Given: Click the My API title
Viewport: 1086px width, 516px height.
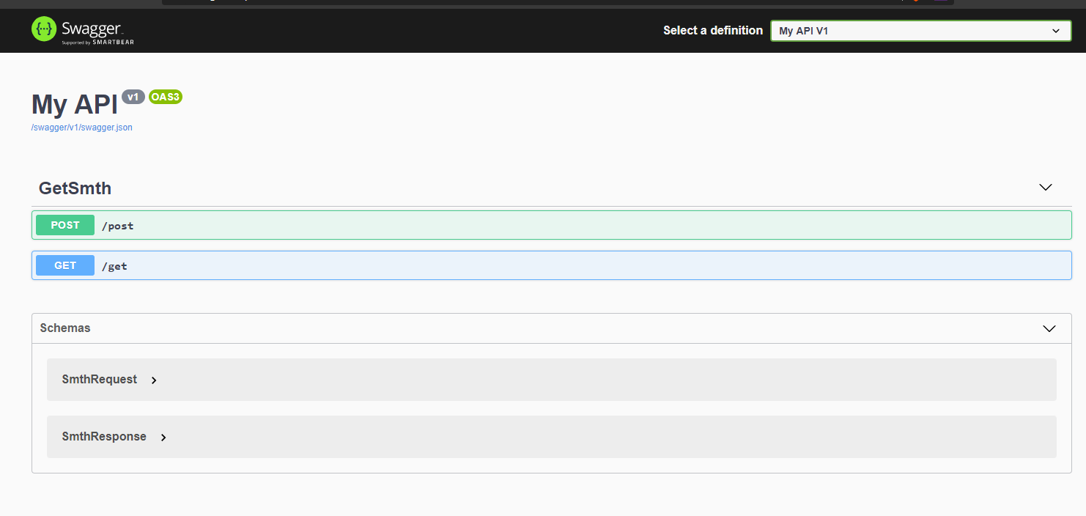Looking at the screenshot, I should (74, 105).
